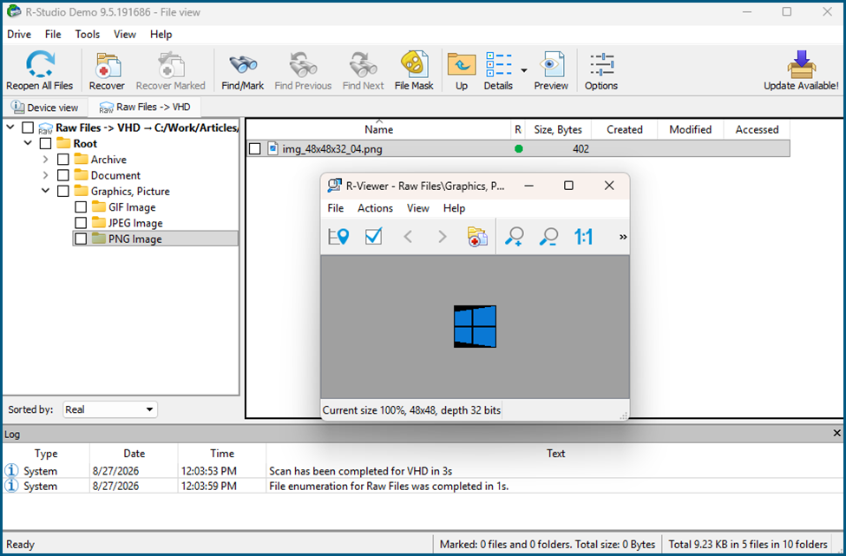Click the Reopen All Files toolbar icon
The image size is (846, 556).
click(x=40, y=64)
